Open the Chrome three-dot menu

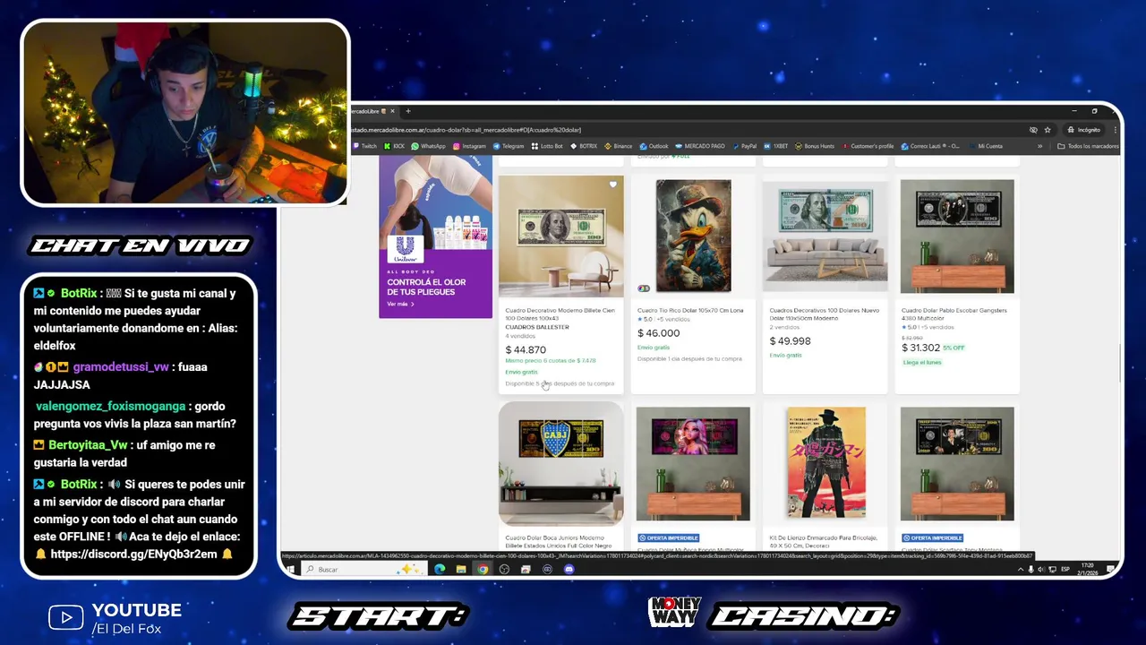tap(1115, 130)
